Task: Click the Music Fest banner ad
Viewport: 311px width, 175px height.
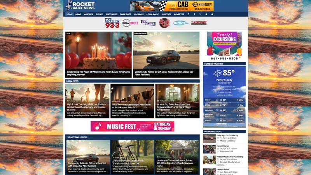Action: tap(132, 126)
